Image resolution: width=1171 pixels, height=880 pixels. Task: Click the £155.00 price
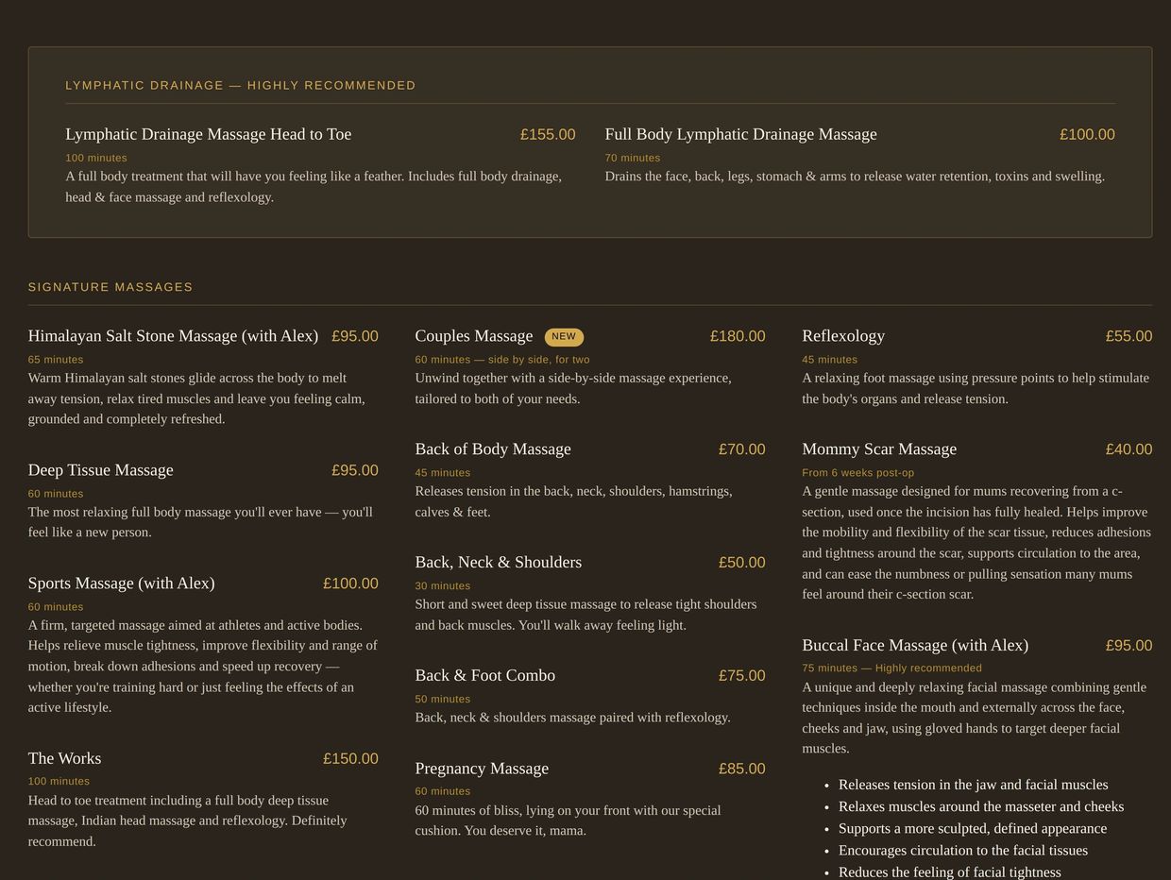tap(548, 134)
